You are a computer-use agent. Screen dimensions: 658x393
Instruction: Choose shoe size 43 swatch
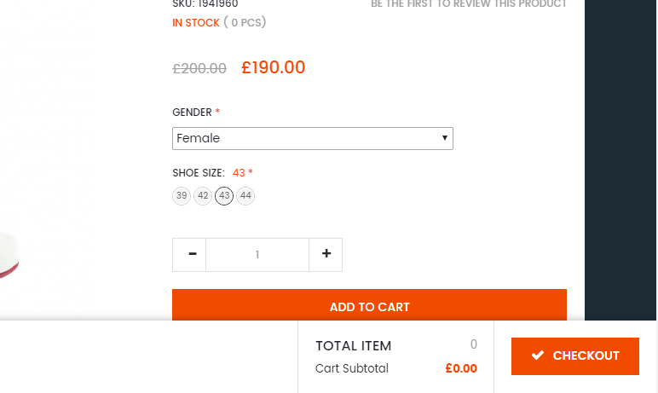[x=224, y=196]
